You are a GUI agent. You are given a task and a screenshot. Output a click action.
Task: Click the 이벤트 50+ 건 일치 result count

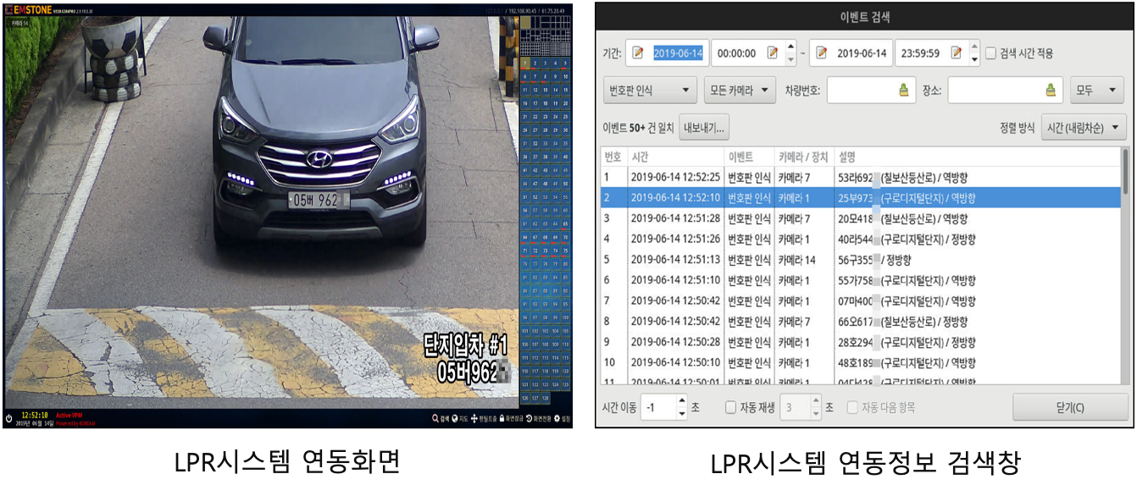pyautogui.click(x=638, y=128)
